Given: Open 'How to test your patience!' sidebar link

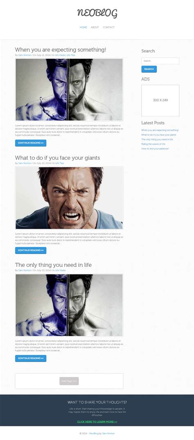Looking at the screenshot, I should [x=155, y=149].
